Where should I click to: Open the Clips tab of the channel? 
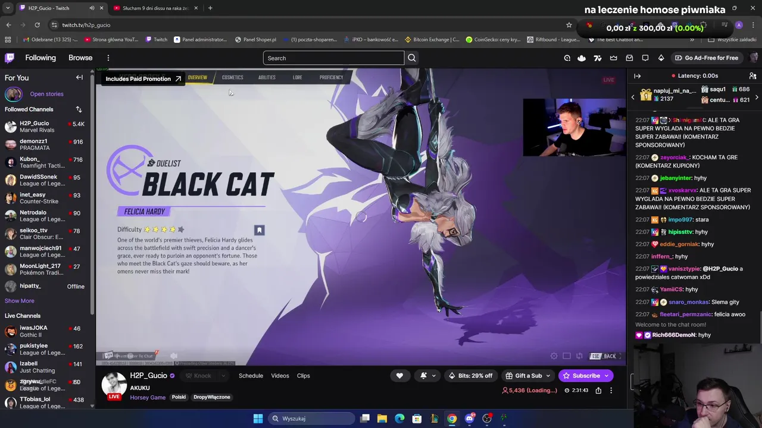[303, 376]
